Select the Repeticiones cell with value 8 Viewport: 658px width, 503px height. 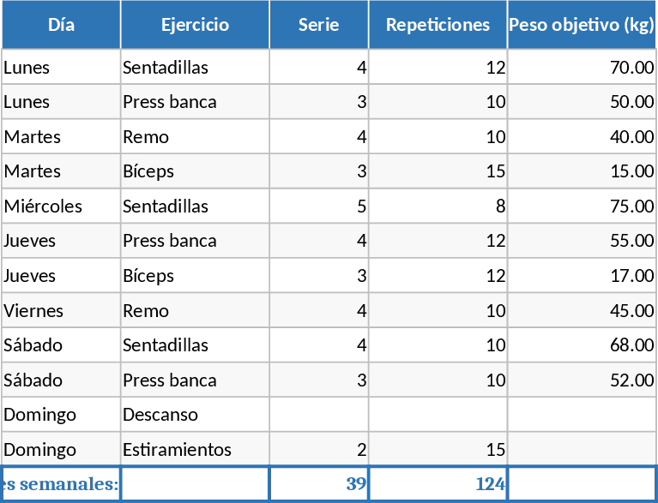(438, 207)
